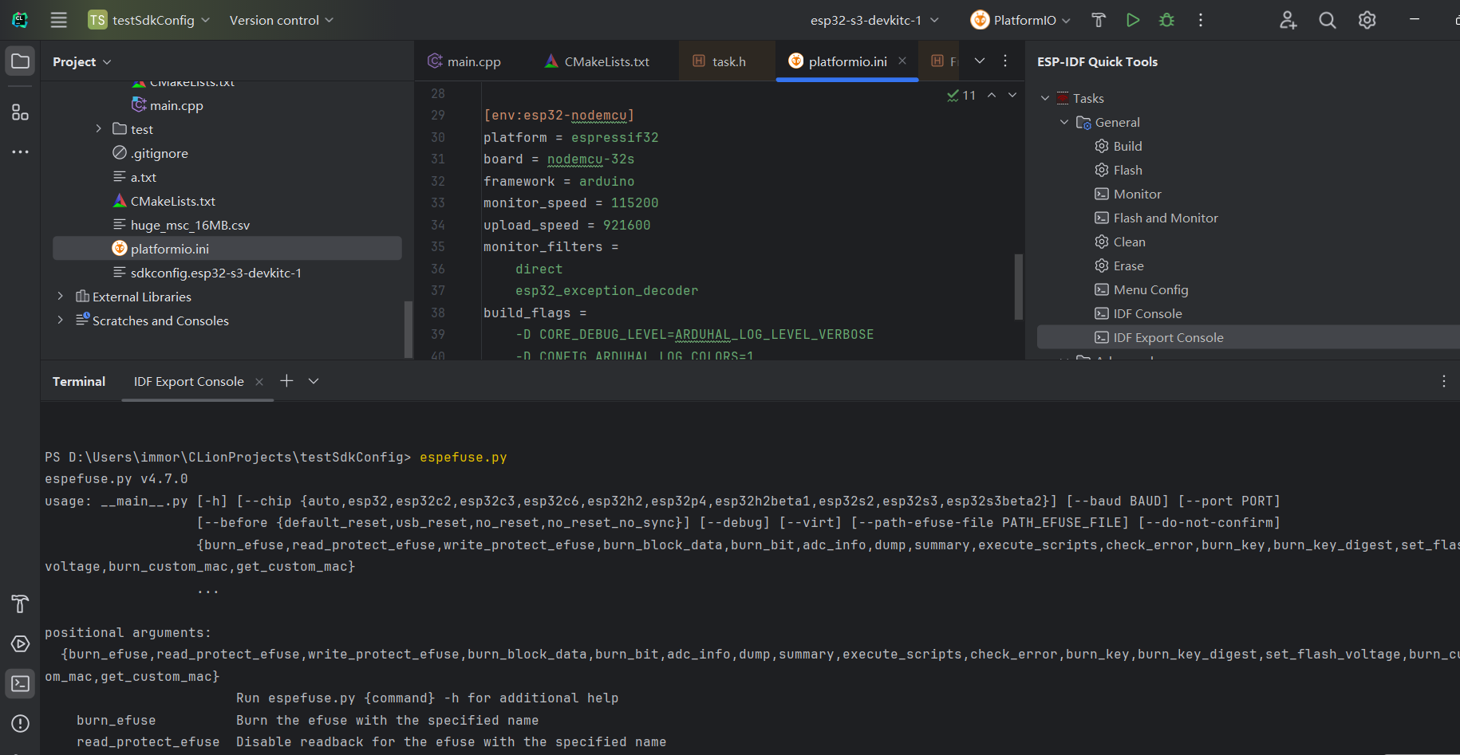Open the esp32-s3-devkitc-1 target dropdown
1460x755 pixels.
pos(874,20)
